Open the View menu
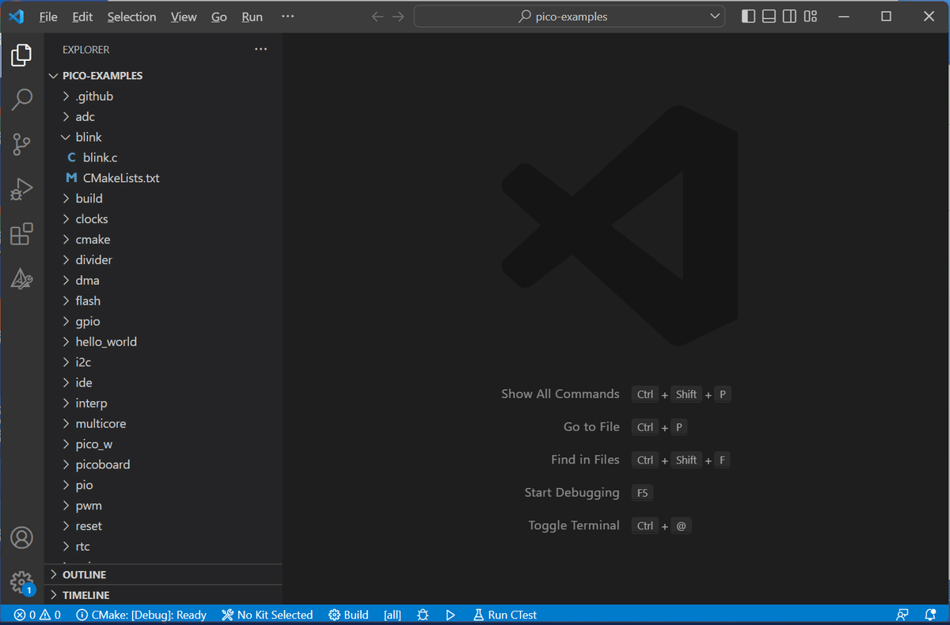Viewport: 950px width, 625px height. pyautogui.click(x=184, y=17)
